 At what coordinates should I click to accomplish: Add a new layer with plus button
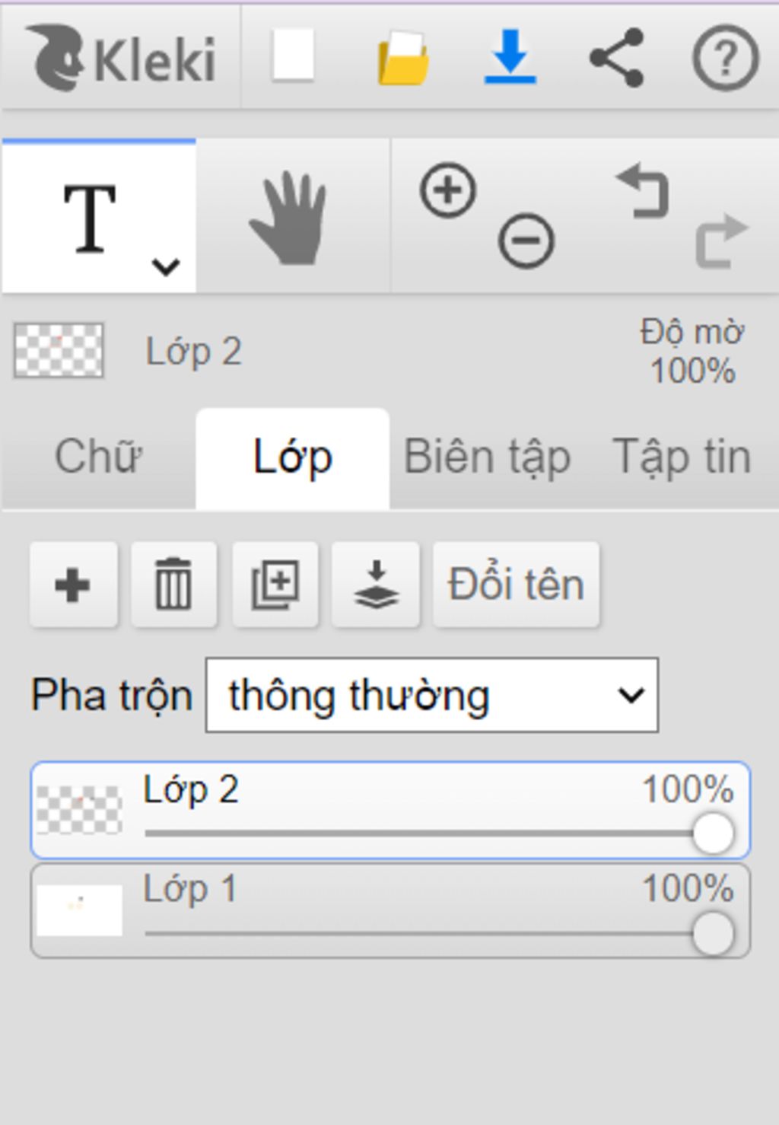[73, 585]
